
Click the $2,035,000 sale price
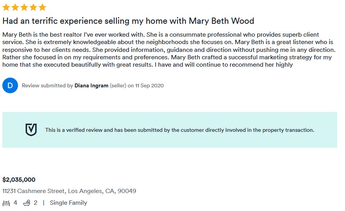pos(19,180)
